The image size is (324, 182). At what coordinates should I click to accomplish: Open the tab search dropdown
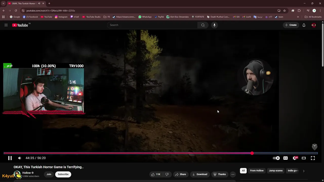[x=3, y=4]
